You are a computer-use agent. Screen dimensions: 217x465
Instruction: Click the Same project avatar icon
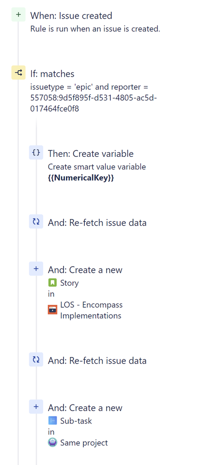click(52, 443)
